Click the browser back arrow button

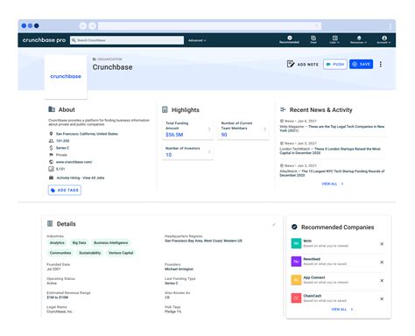pos(83,26)
